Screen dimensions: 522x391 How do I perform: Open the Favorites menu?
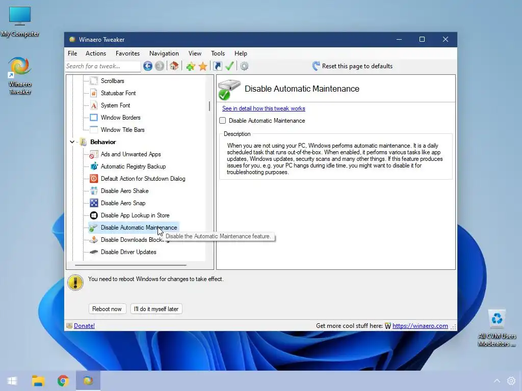click(x=127, y=53)
